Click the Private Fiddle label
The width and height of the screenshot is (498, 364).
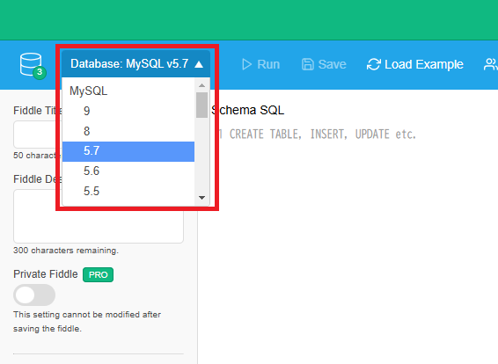click(46, 274)
